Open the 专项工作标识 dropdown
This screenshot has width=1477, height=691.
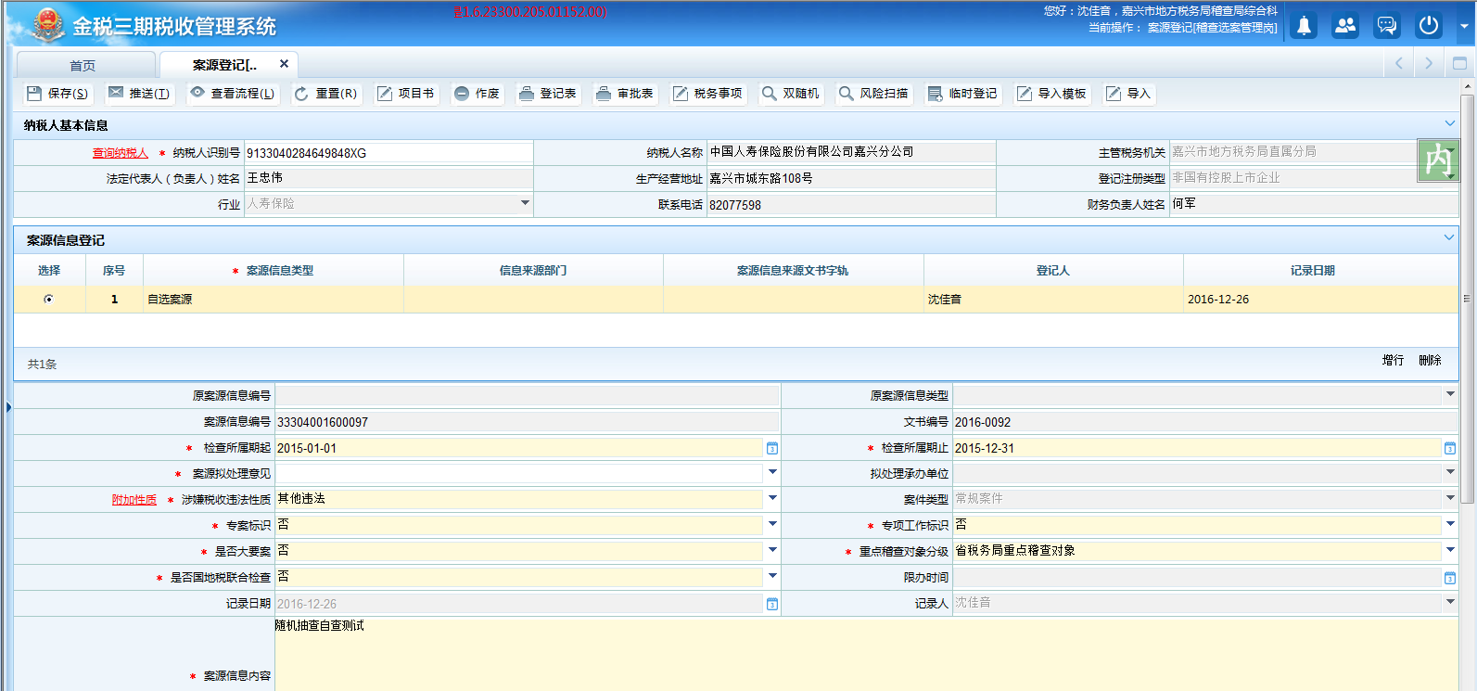[1450, 525]
